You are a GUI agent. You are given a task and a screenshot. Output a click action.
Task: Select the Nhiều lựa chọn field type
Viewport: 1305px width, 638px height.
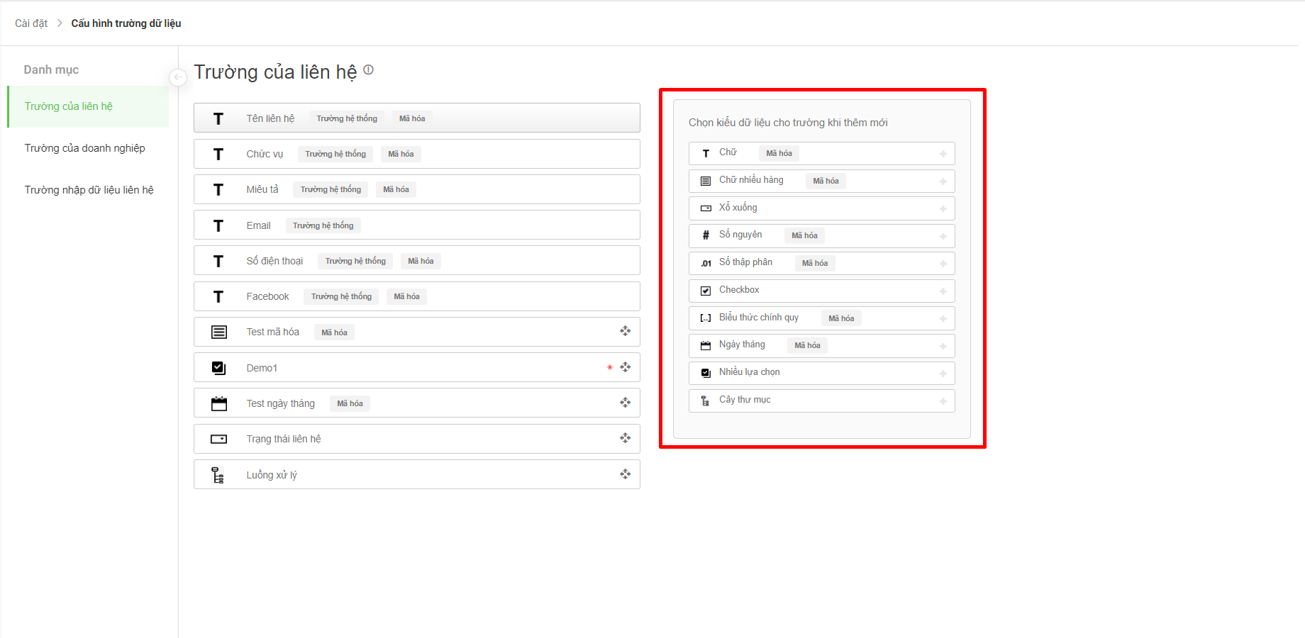749,372
